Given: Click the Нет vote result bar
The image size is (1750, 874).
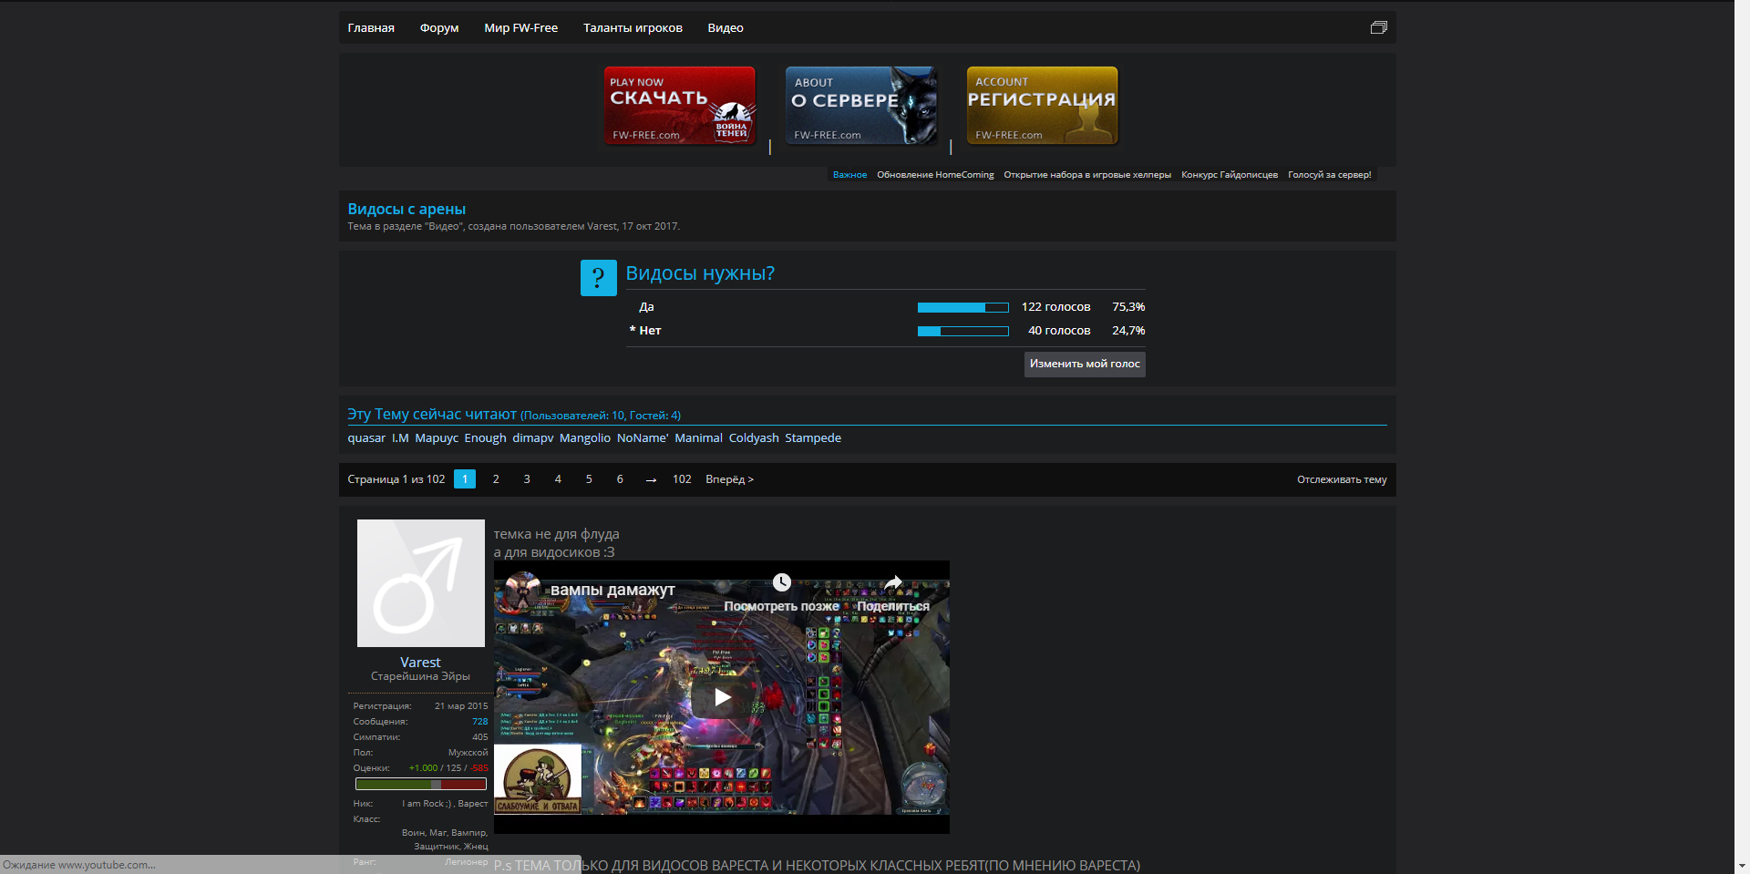Looking at the screenshot, I should coord(962,332).
